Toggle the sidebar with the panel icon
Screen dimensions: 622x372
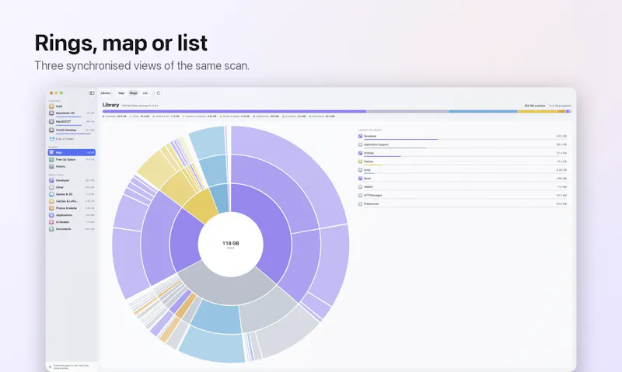click(x=92, y=93)
